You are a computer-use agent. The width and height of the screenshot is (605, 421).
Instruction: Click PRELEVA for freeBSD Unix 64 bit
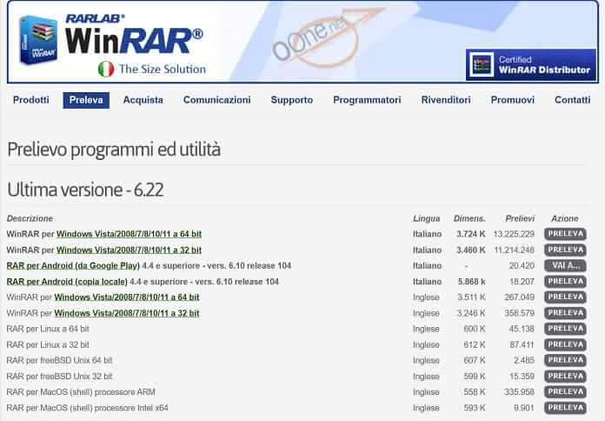565,360
